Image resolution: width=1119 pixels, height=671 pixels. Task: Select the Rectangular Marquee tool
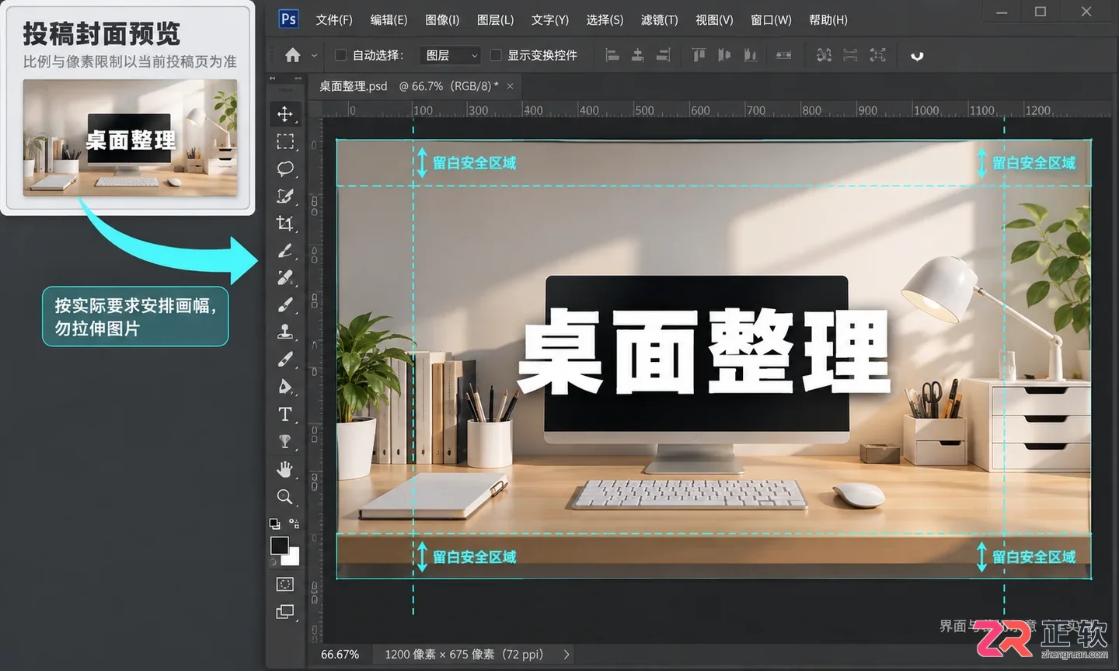click(x=285, y=141)
